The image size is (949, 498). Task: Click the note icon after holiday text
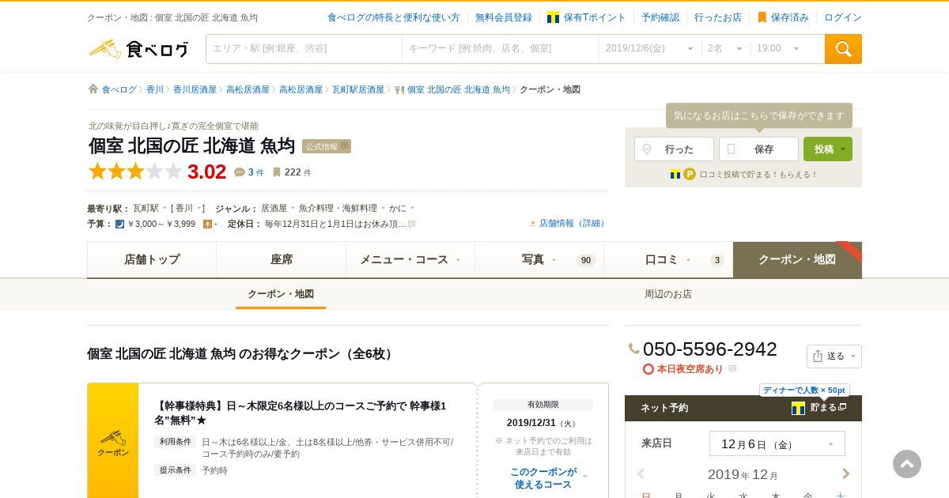coord(411,224)
